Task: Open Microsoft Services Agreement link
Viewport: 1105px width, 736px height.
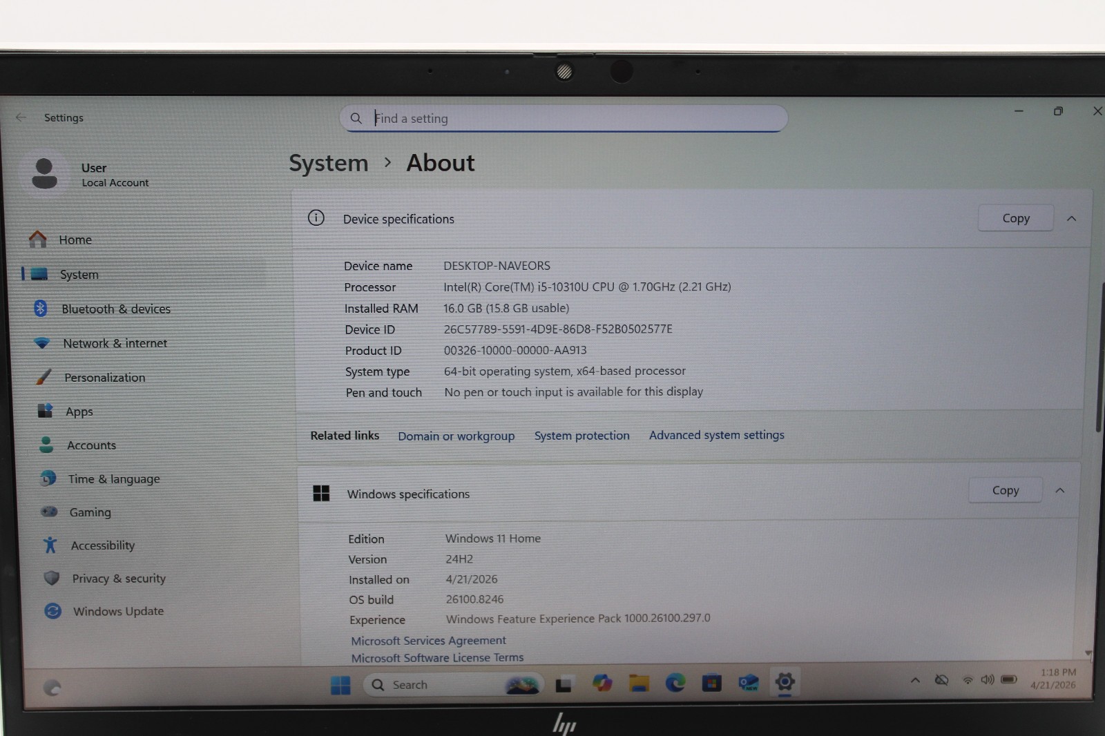Action: 428,641
